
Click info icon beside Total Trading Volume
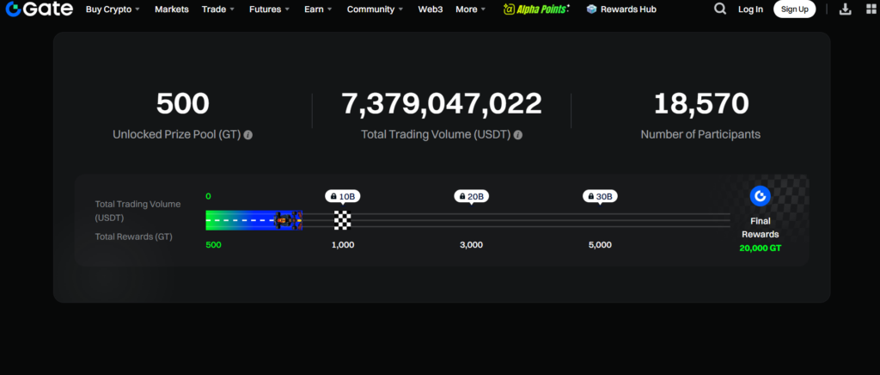(x=518, y=135)
